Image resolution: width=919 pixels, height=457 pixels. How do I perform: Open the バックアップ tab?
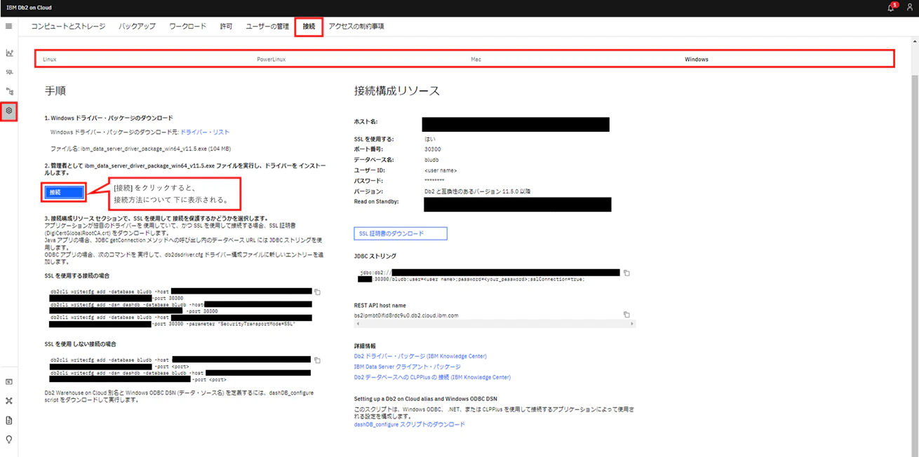(137, 27)
